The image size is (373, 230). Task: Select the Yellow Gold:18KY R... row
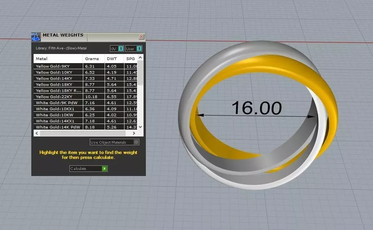(x=86, y=90)
